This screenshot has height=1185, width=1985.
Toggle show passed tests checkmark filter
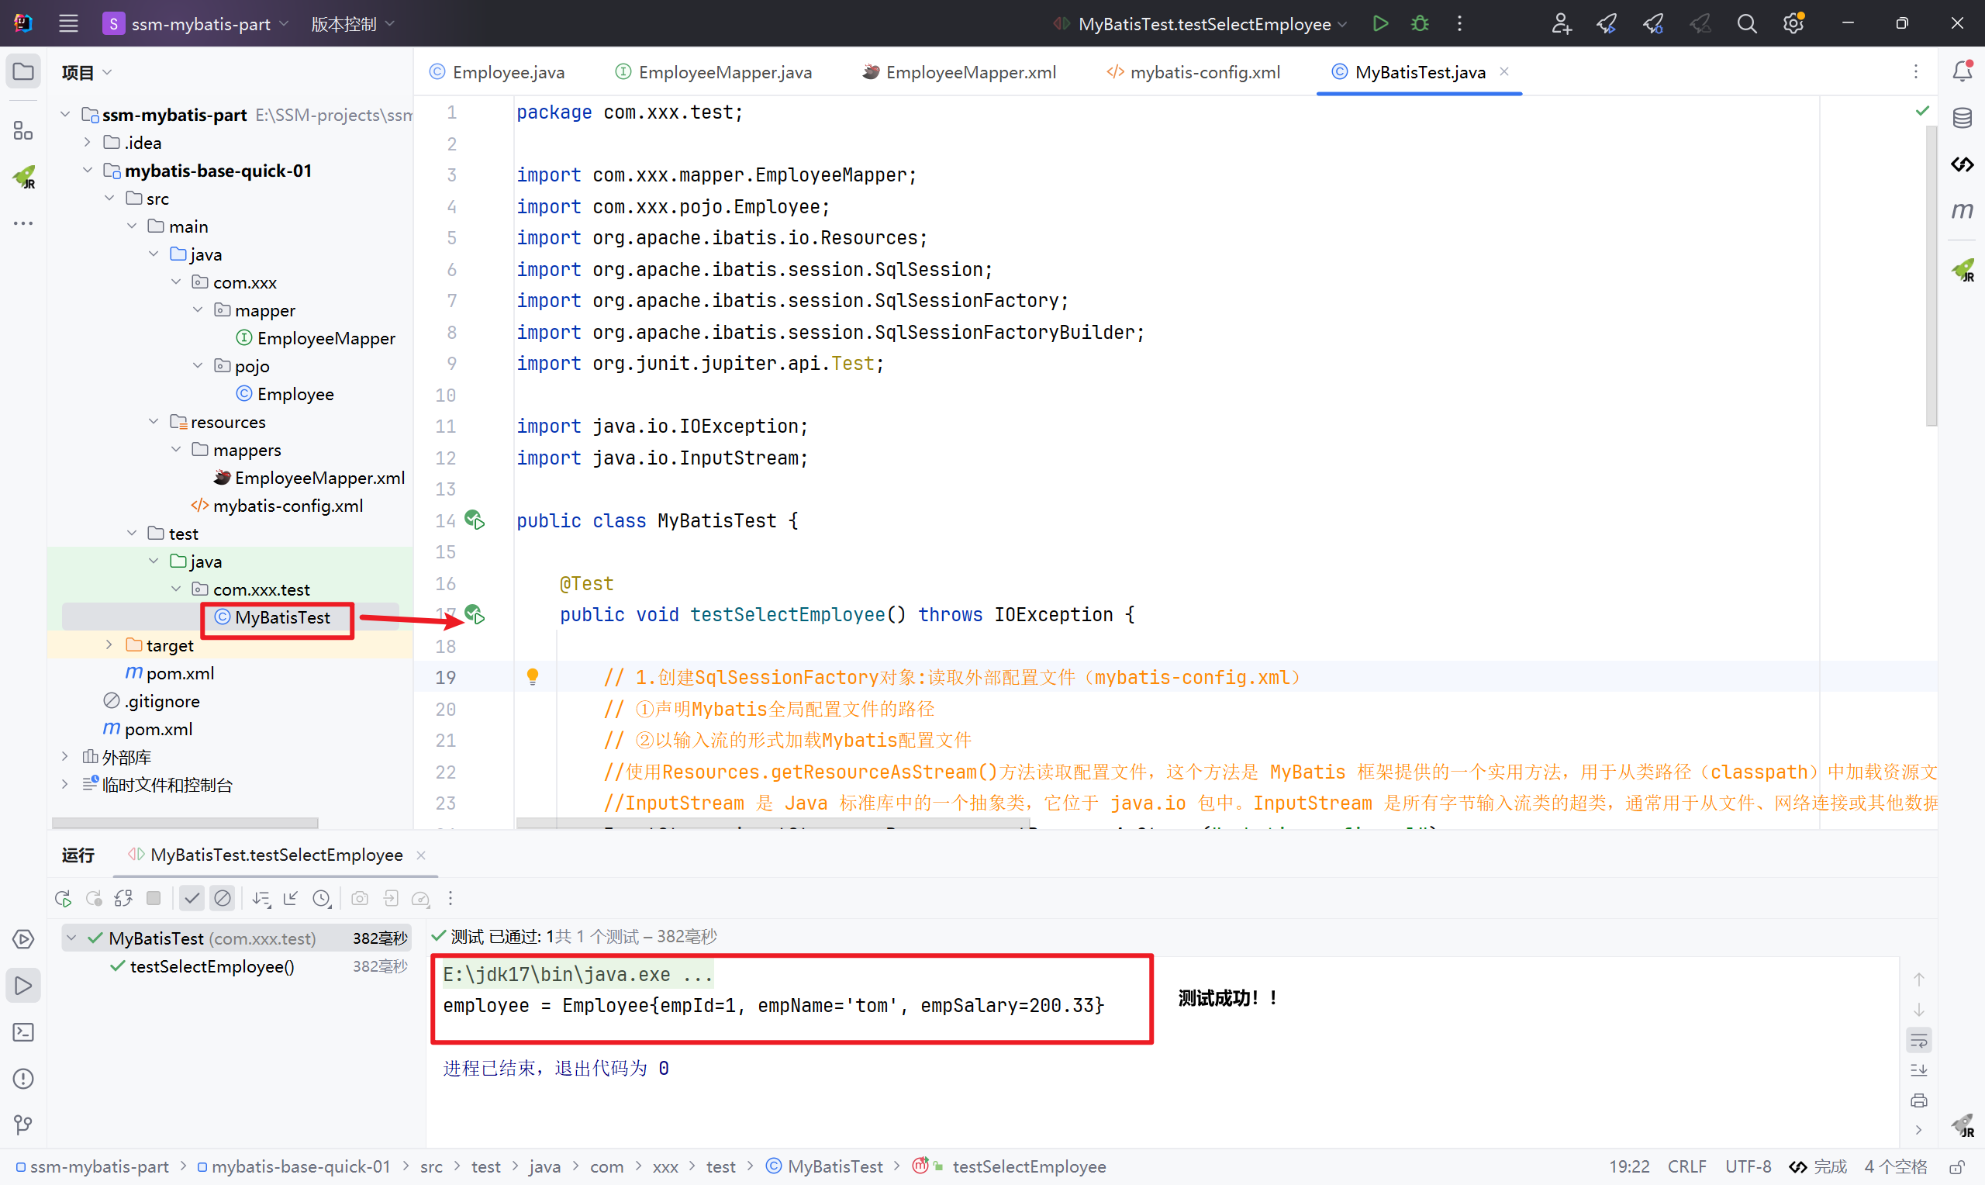pos(192,898)
